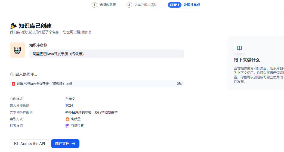
Task: Click the 前往文档 button
Action: coord(65,144)
